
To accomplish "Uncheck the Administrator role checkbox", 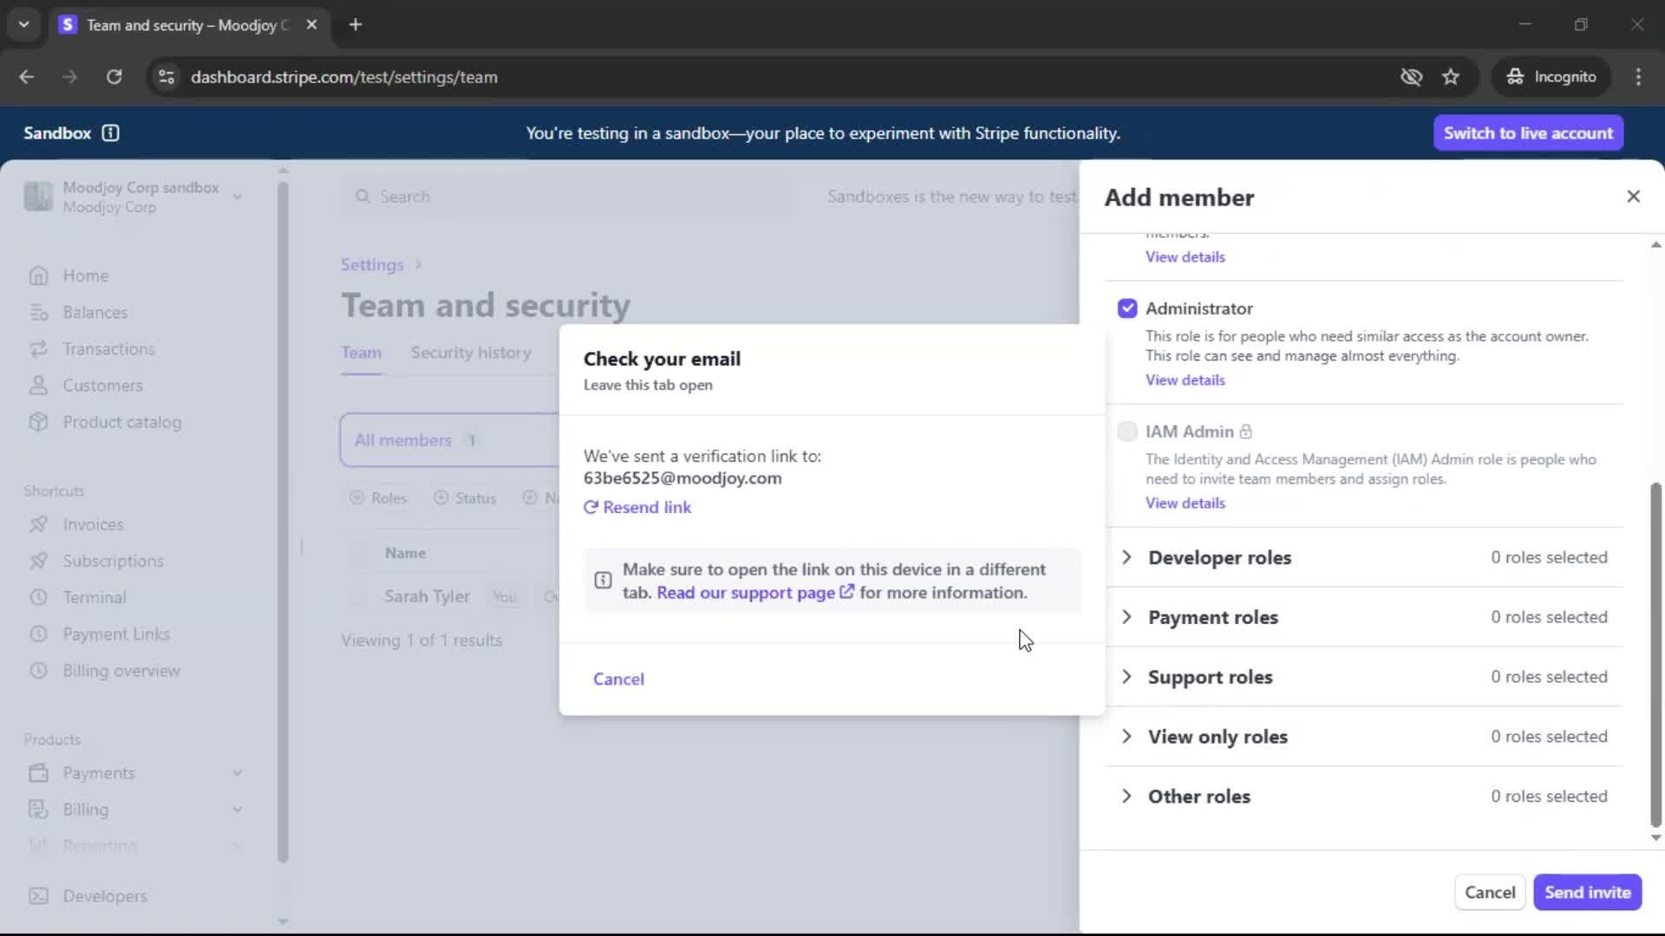I will pyautogui.click(x=1127, y=309).
